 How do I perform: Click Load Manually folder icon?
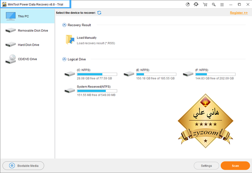[x=70, y=40]
